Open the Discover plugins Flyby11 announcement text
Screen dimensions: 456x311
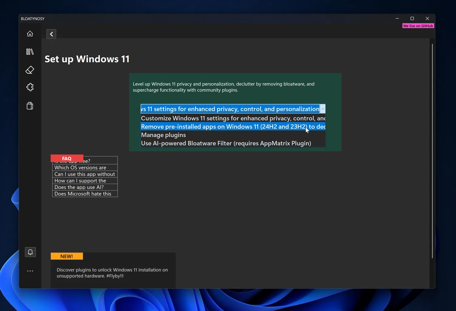[x=112, y=273]
